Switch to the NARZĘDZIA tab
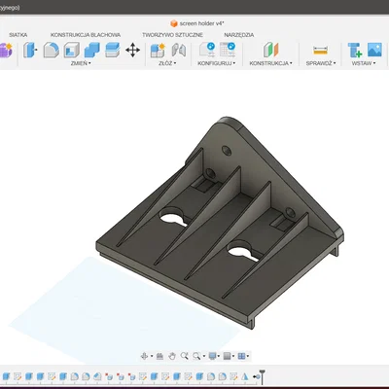 (x=239, y=35)
